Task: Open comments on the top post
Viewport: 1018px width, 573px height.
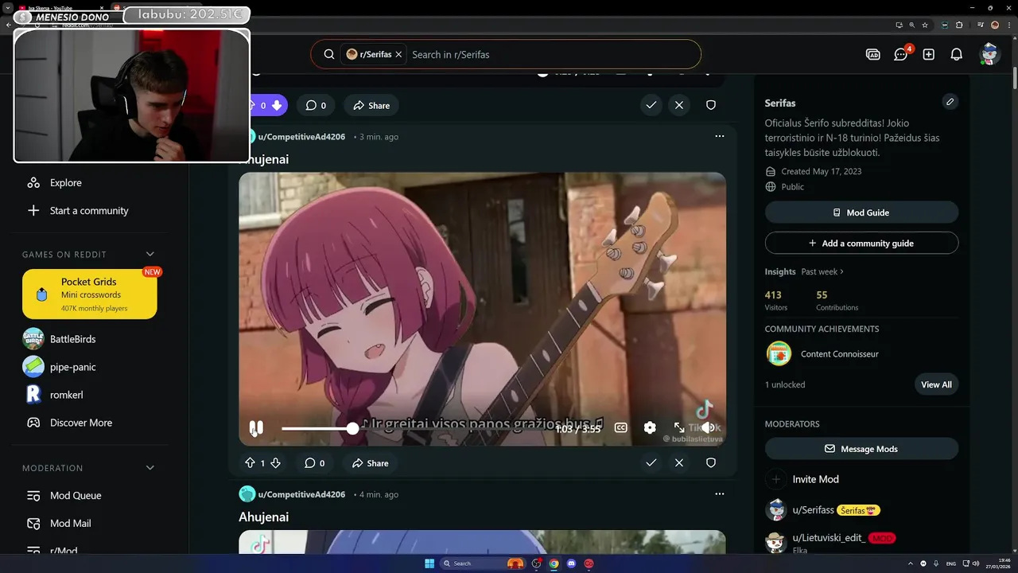Action: [x=316, y=105]
